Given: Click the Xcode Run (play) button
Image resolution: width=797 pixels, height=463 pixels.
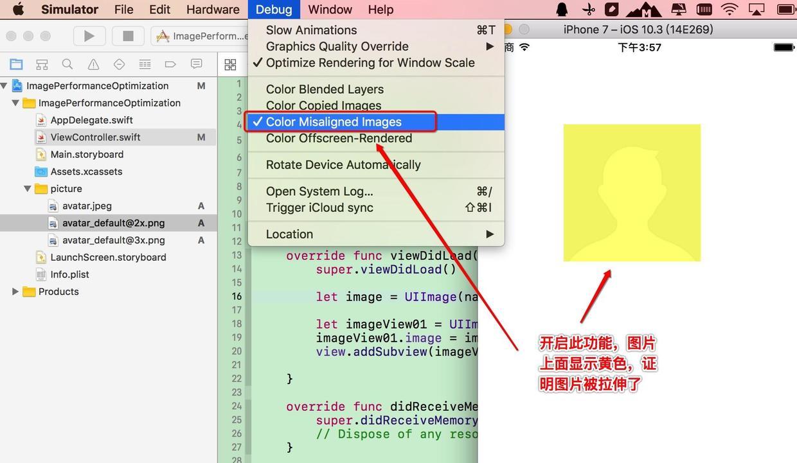Looking at the screenshot, I should (x=89, y=36).
